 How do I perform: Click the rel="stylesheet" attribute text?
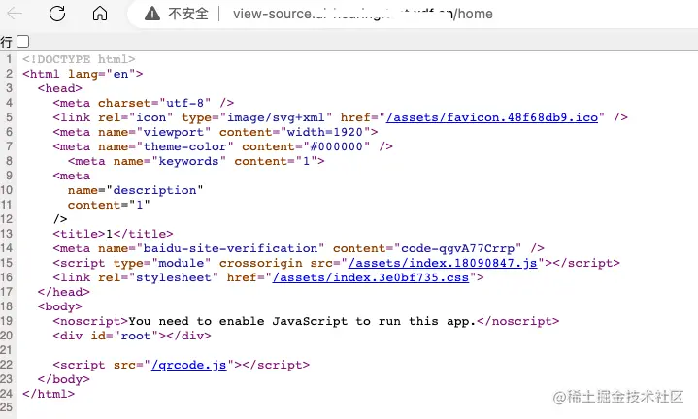(158, 277)
